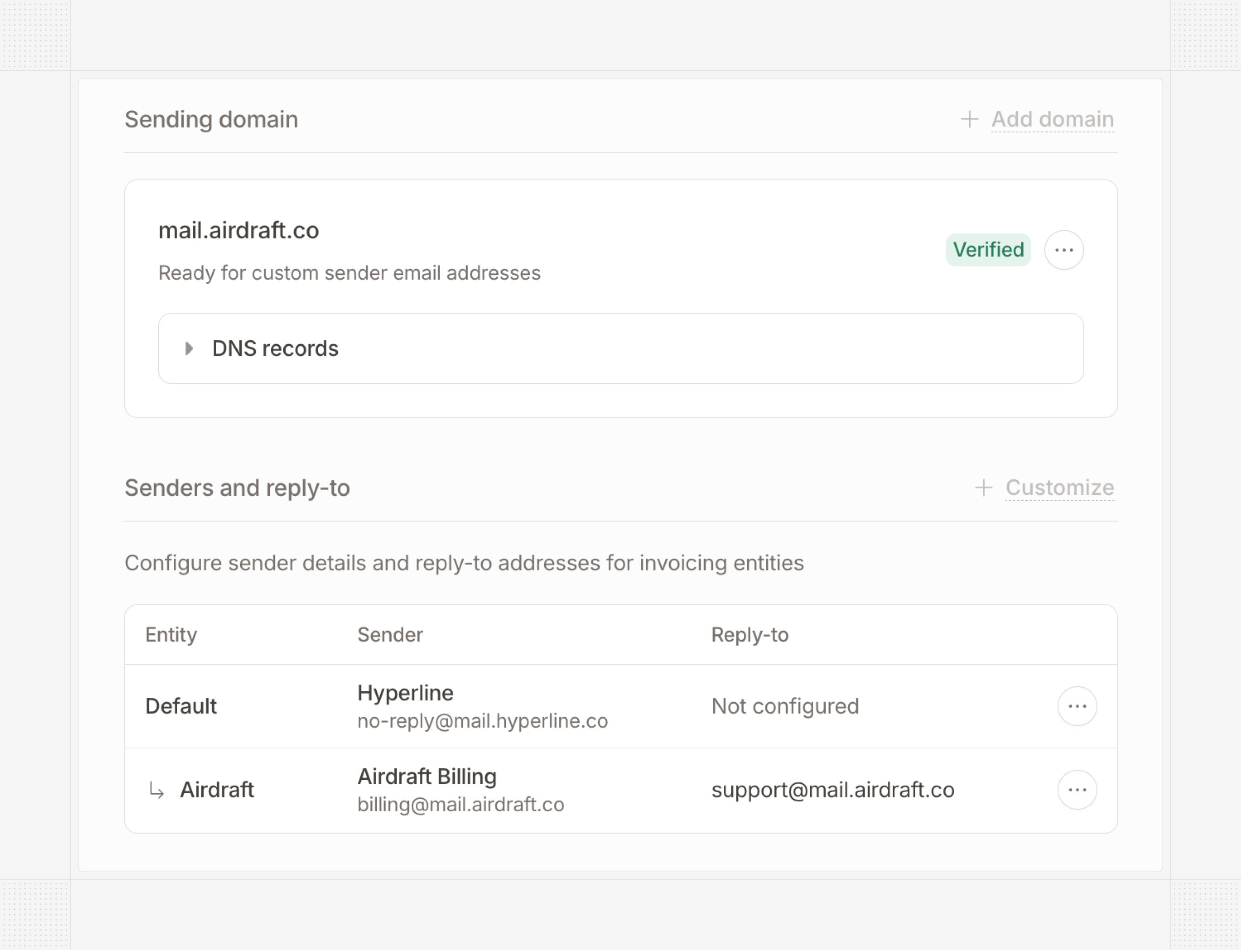1241x950 pixels.
Task: Click the Default entity cell
Action: (x=181, y=706)
